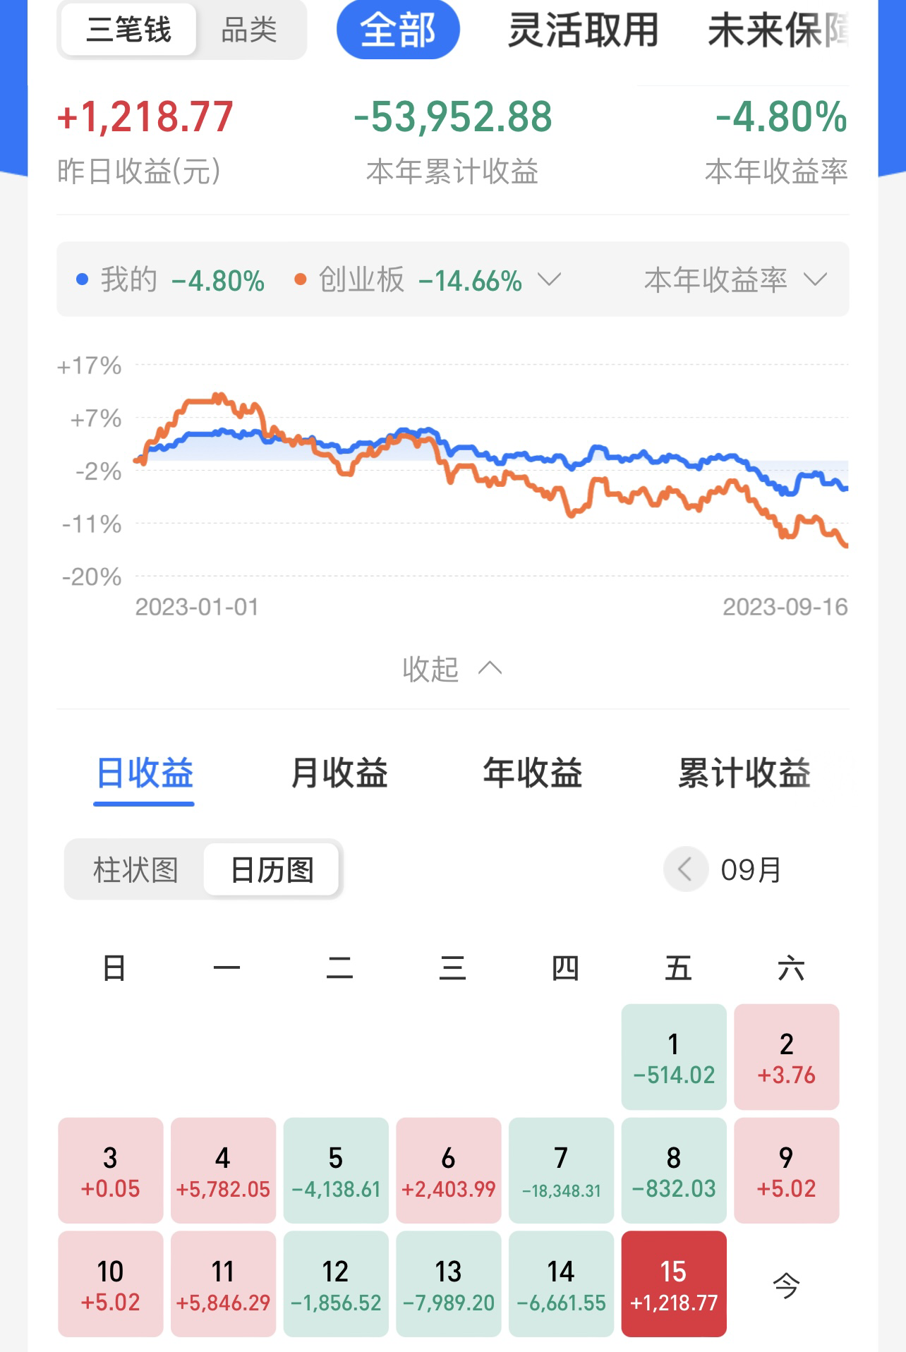906x1352 pixels.
Task: Switch to 品类 category mode
Action: pyautogui.click(x=248, y=30)
